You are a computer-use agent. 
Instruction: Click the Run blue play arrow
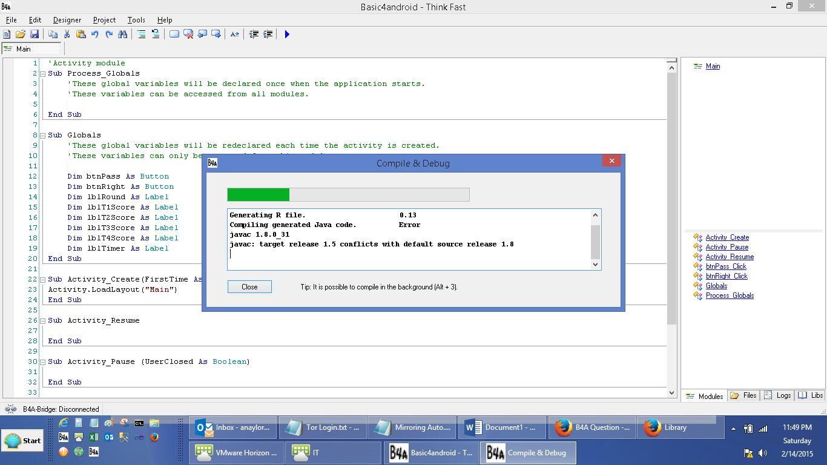pos(287,35)
